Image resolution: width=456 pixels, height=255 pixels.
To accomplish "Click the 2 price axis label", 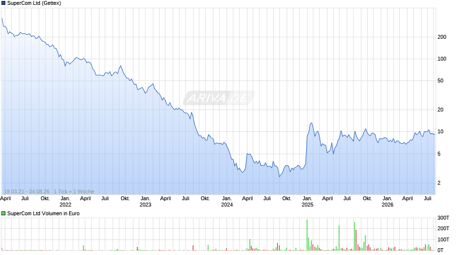I will [439, 183].
